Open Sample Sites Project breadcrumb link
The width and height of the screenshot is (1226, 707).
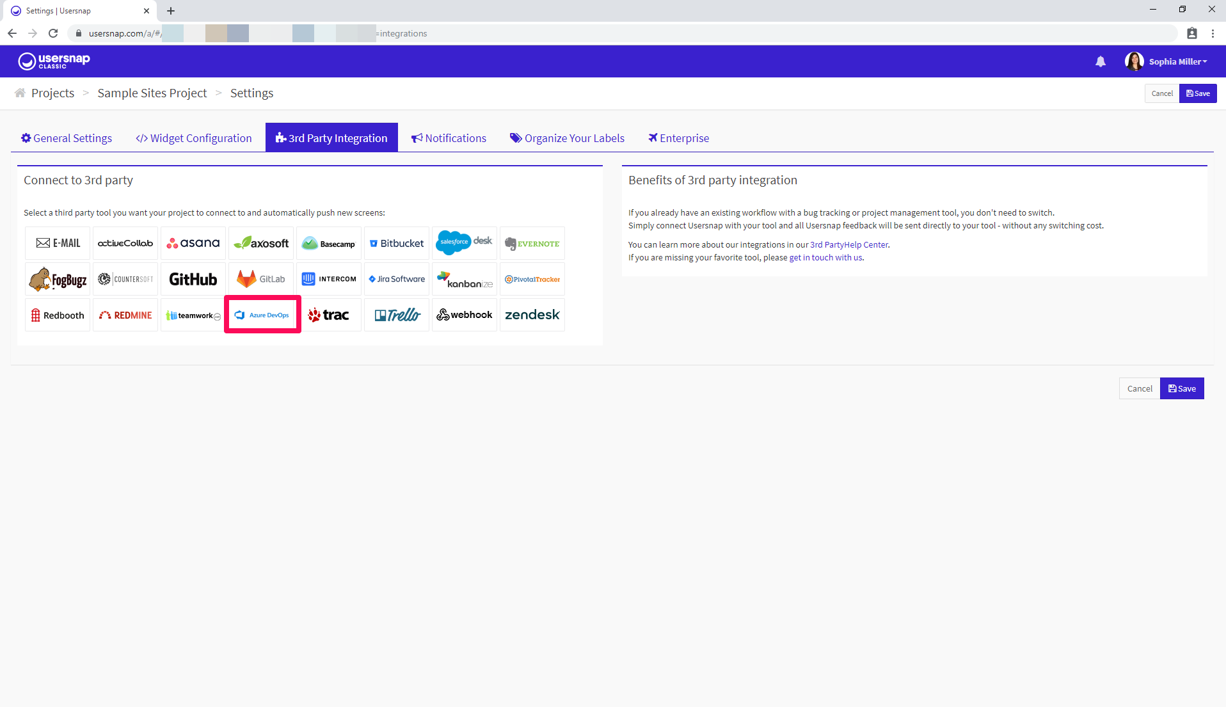(x=152, y=93)
